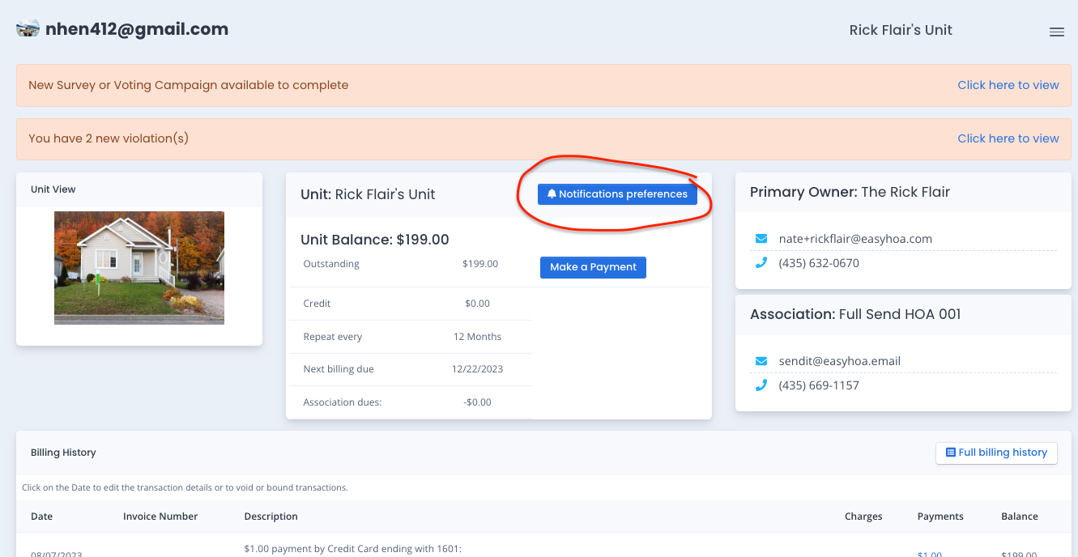
Task: Open Full billing history
Action: point(996,453)
